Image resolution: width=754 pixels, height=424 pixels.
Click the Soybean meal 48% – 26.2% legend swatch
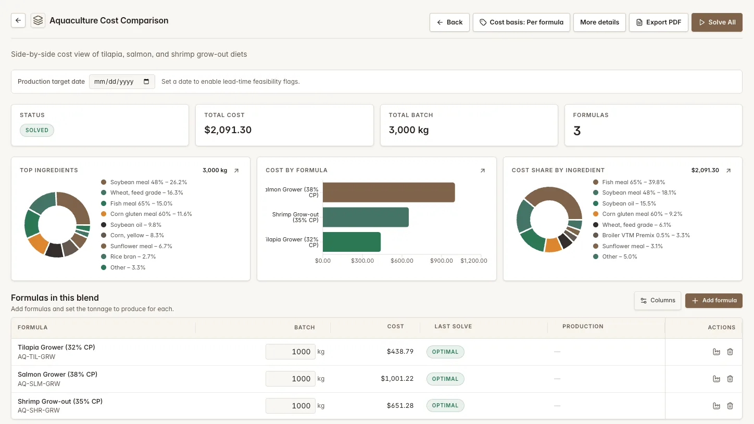click(x=104, y=182)
